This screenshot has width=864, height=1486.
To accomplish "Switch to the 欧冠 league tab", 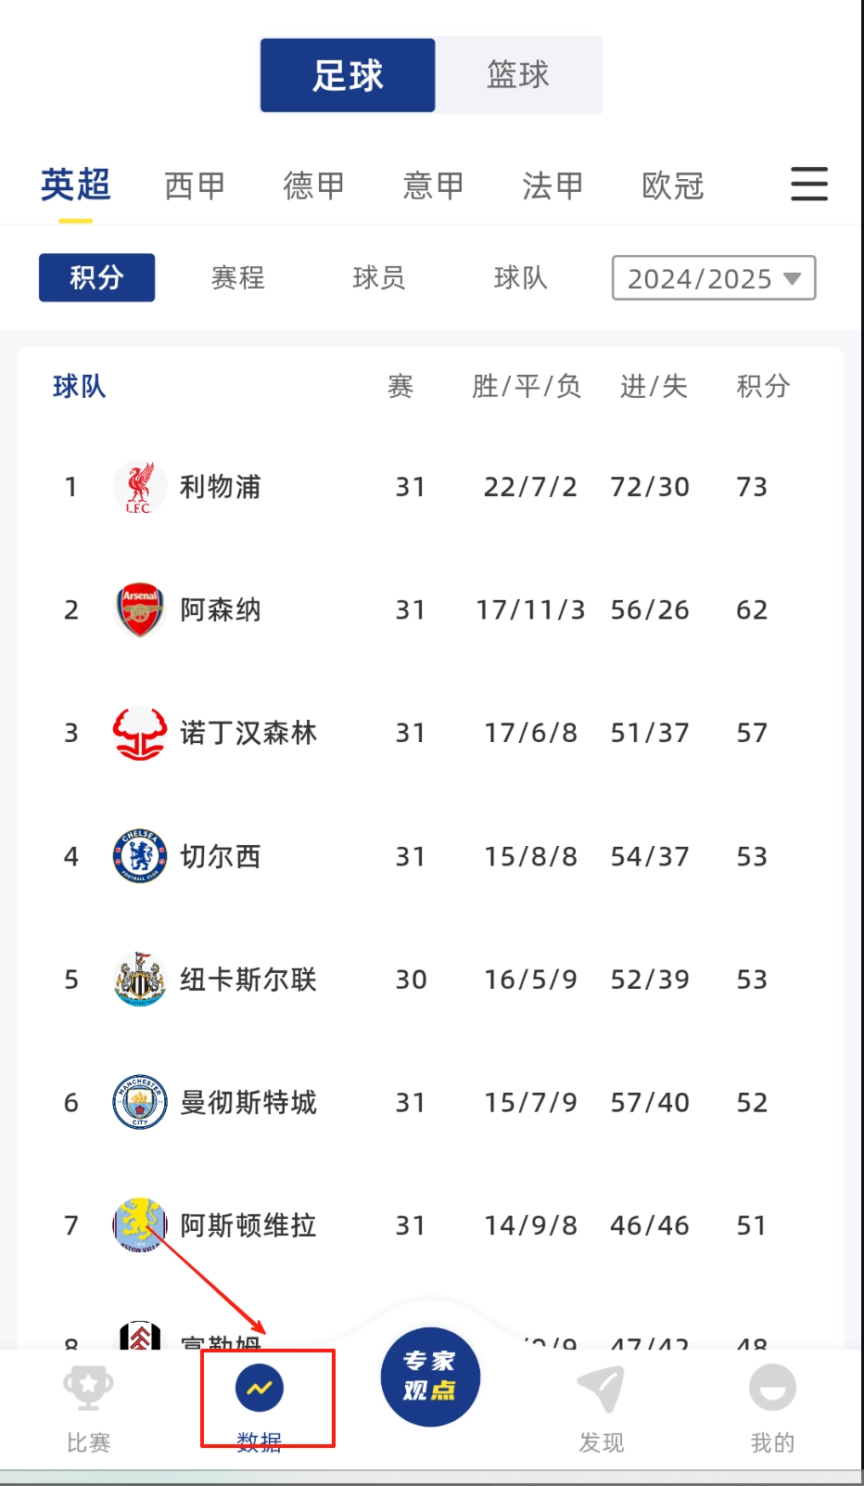I will [672, 186].
